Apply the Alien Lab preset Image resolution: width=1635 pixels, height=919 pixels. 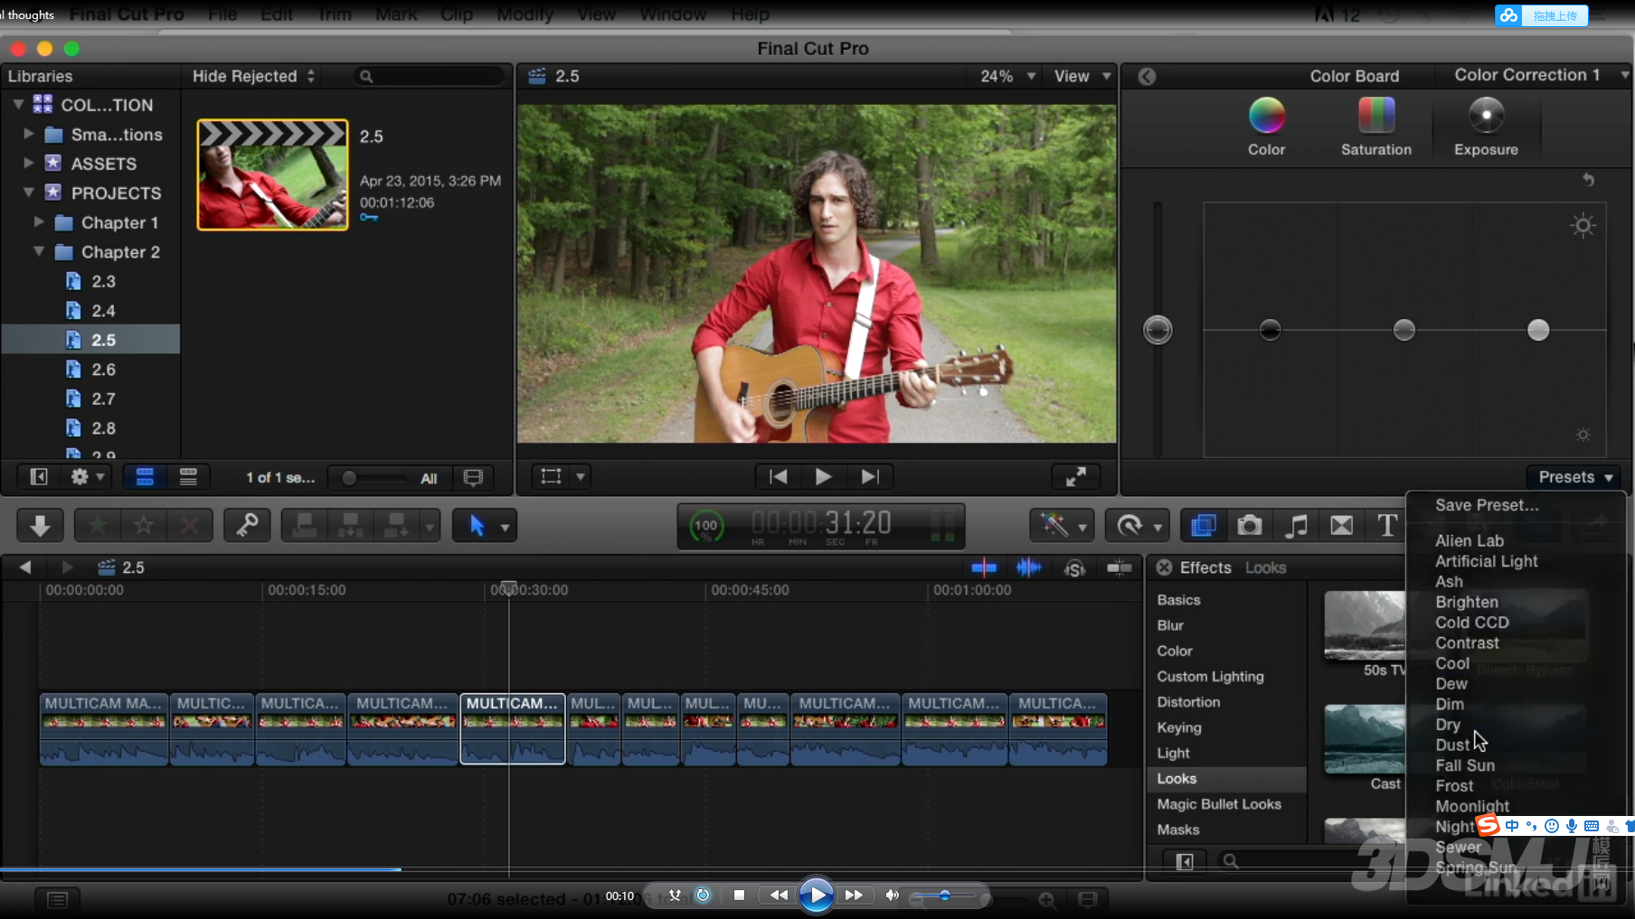[1470, 540]
